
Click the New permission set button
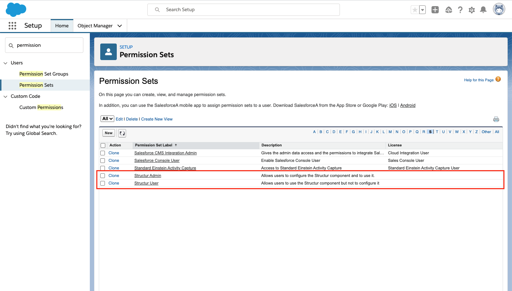point(109,133)
